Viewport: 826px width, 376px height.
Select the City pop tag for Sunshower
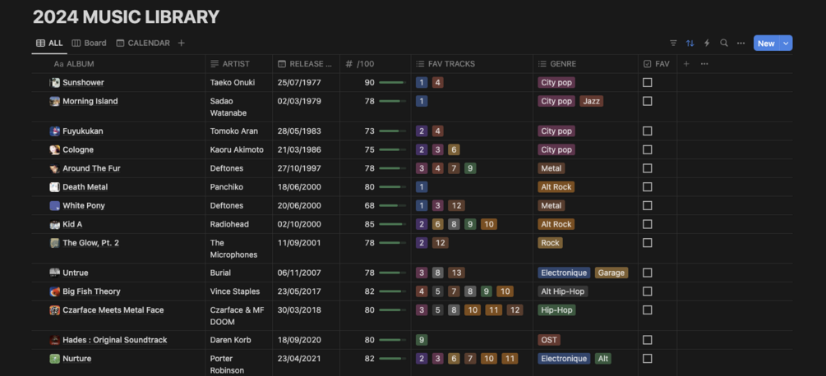coord(556,83)
